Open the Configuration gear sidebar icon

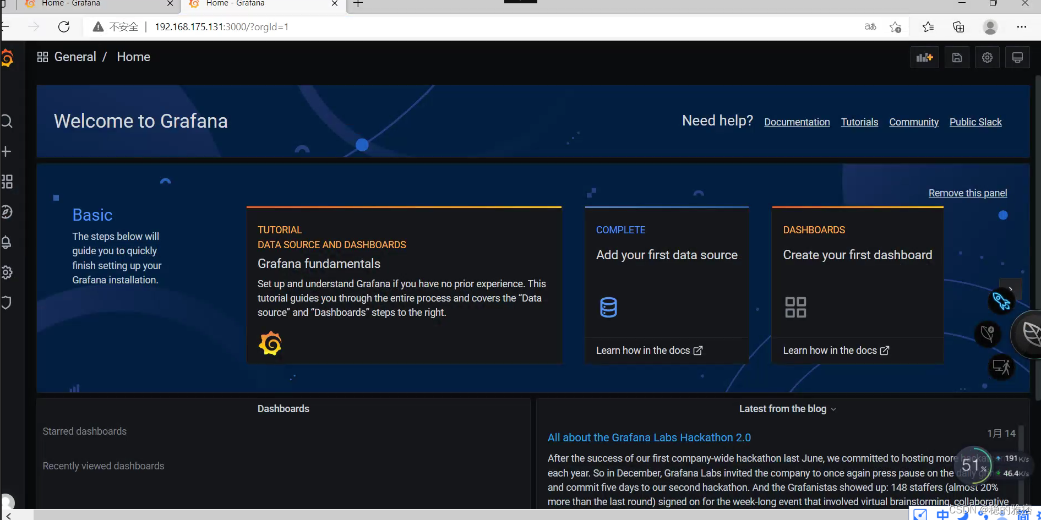point(7,272)
